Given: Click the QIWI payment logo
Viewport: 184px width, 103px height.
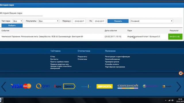Looking at the screenshot, I should tap(43, 86).
